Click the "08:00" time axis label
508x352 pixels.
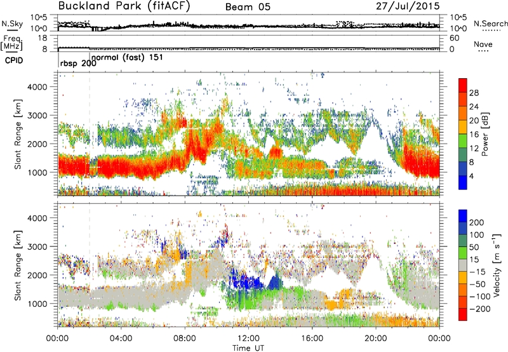pyautogui.click(x=185, y=339)
